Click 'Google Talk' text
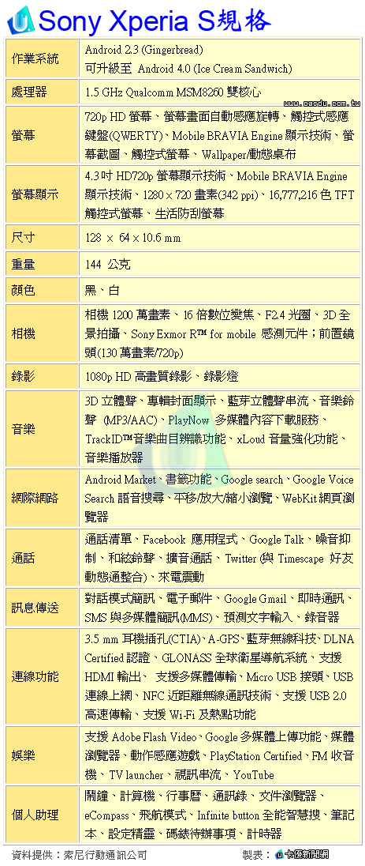This screenshot has height=866, width=365. pos(277,540)
